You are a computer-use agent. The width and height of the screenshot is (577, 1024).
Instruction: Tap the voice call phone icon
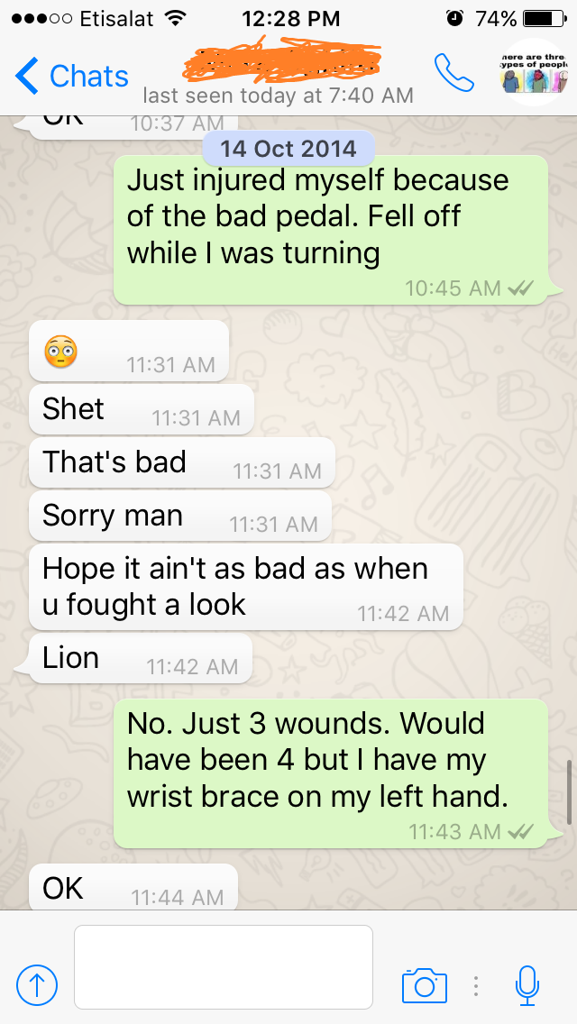coord(453,72)
